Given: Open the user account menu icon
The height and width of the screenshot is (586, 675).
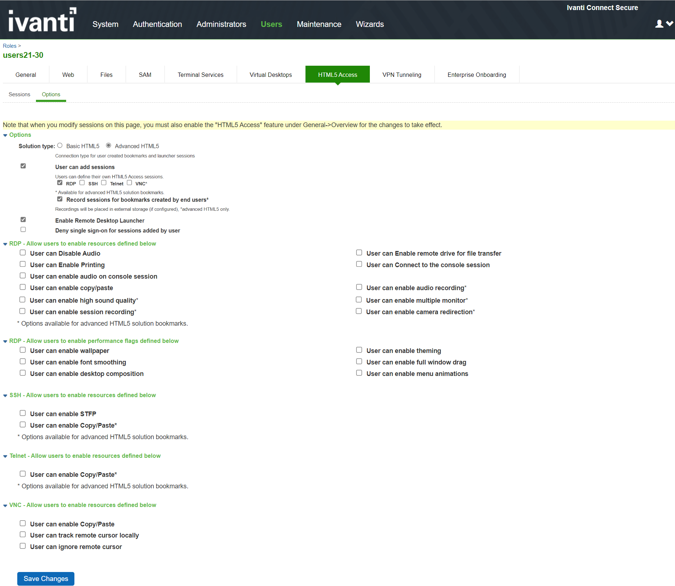Looking at the screenshot, I should (663, 24).
